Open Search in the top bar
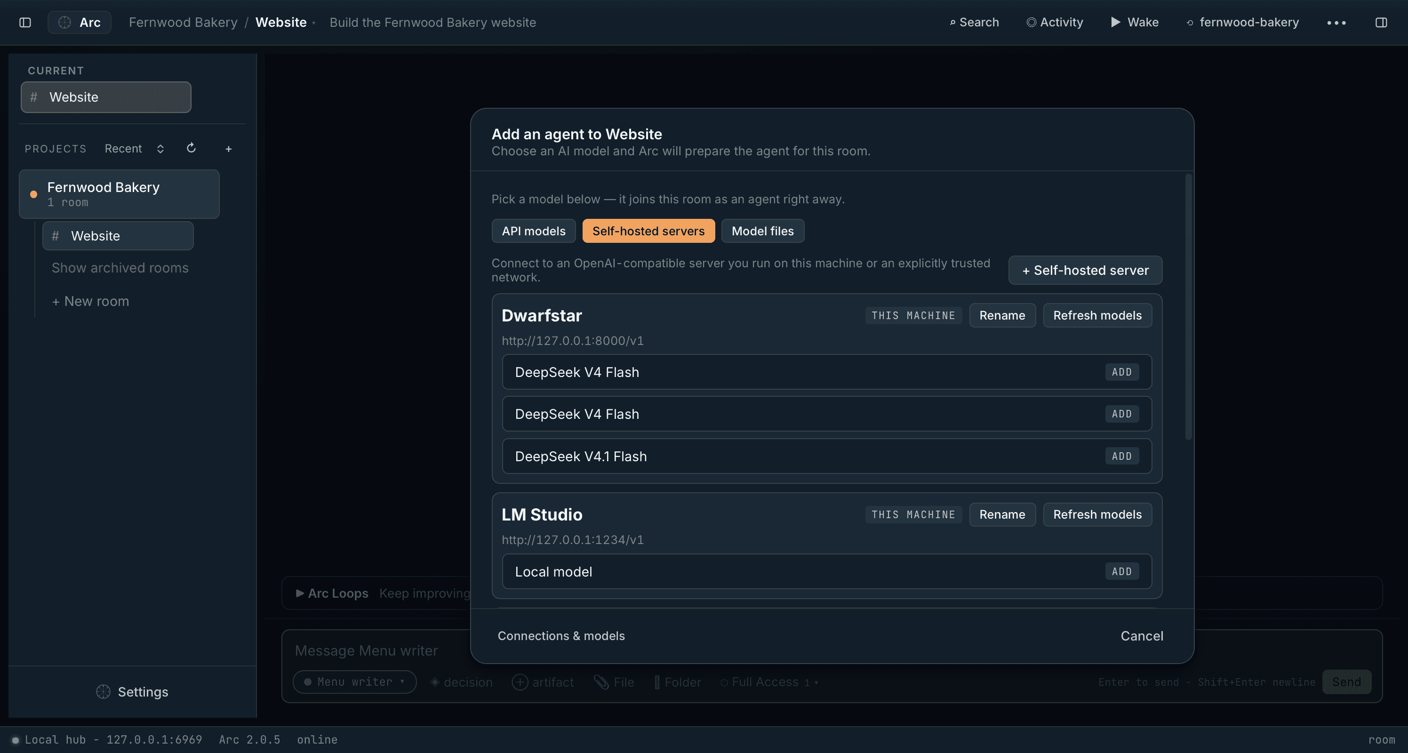This screenshot has width=1408, height=753. (x=974, y=23)
